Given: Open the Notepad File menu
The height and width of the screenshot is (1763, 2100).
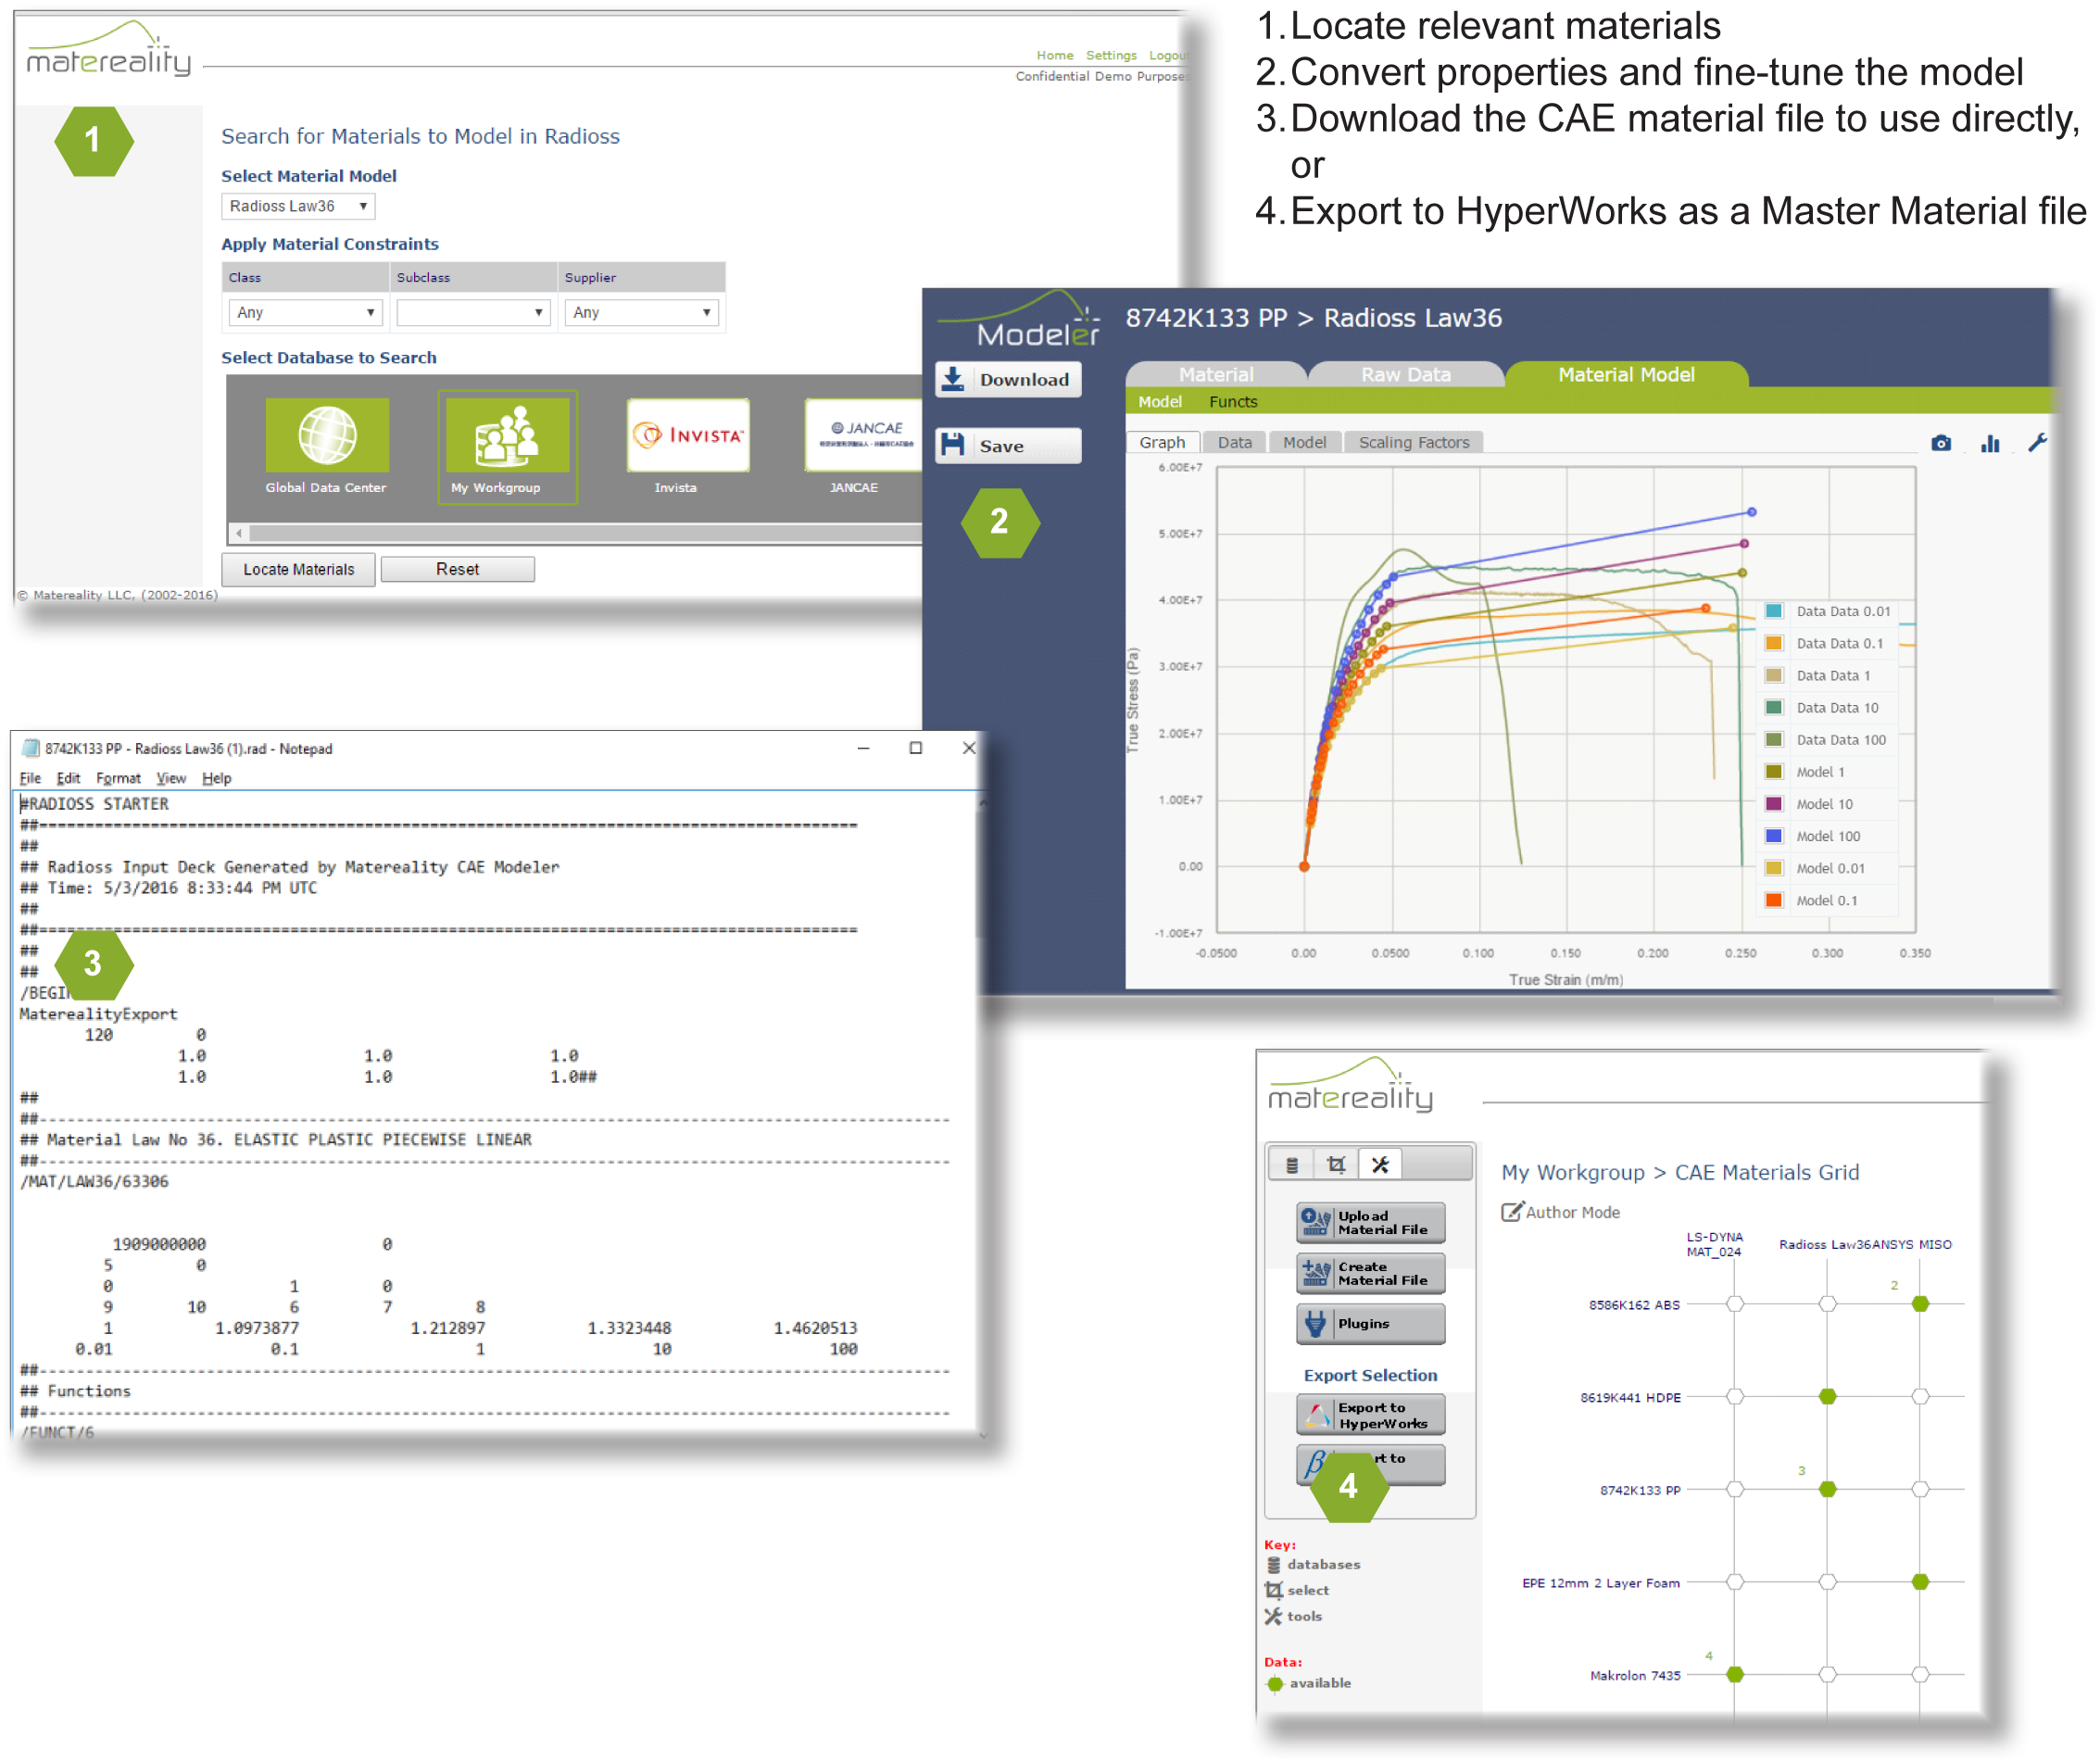Looking at the screenshot, I should point(31,779).
